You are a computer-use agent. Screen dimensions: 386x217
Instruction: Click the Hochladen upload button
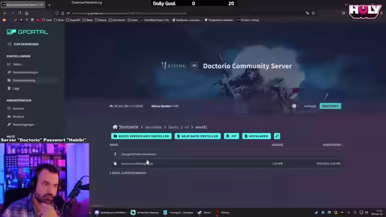(x=256, y=136)
